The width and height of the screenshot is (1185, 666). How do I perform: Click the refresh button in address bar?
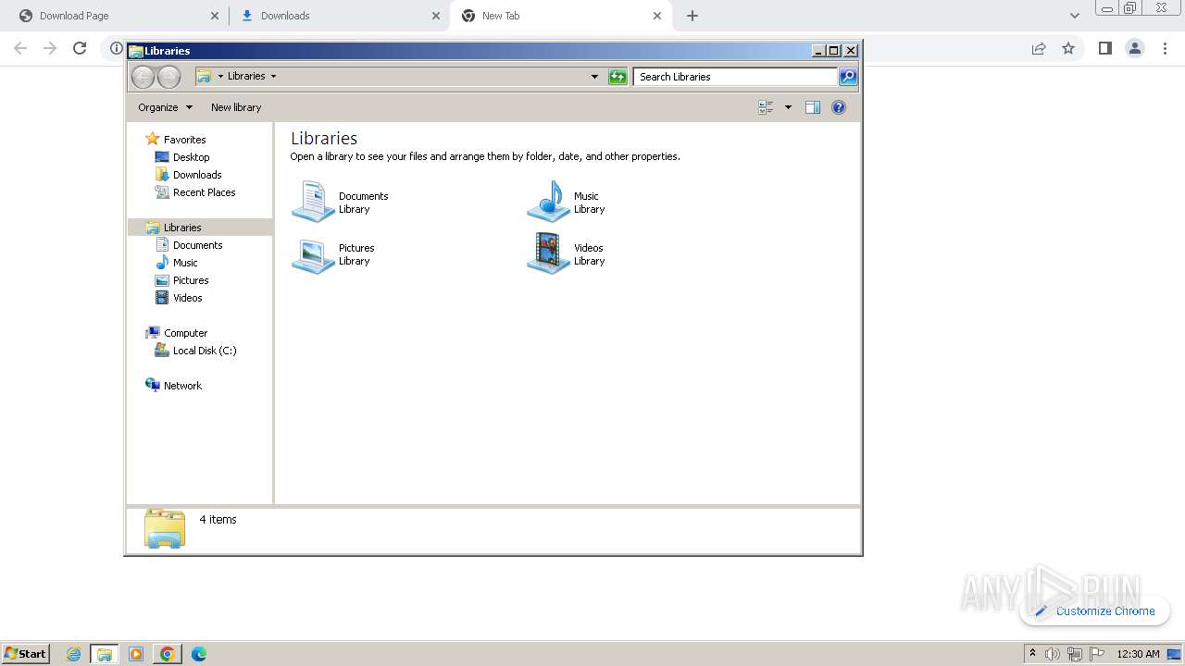tap(617, 77)
